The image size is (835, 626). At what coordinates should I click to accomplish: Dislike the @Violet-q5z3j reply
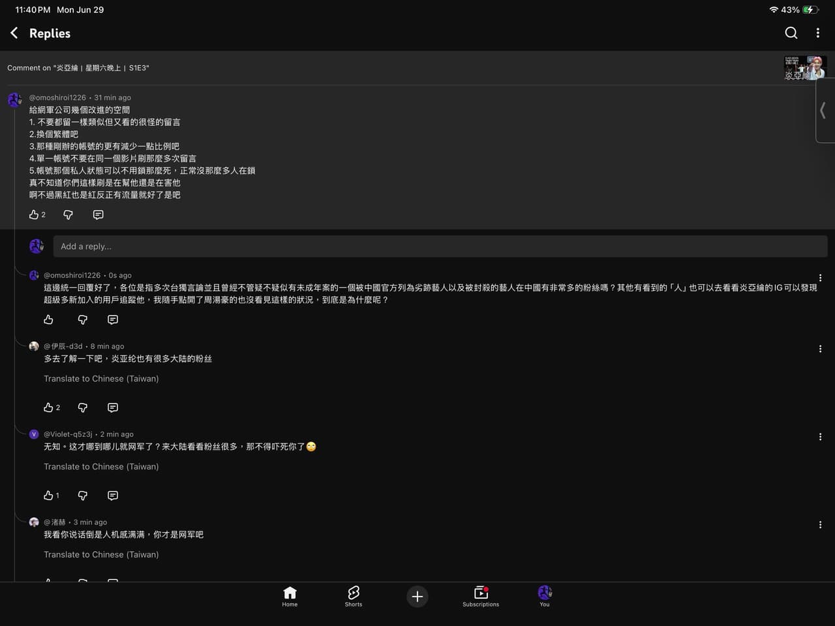(x=82, y=496)
